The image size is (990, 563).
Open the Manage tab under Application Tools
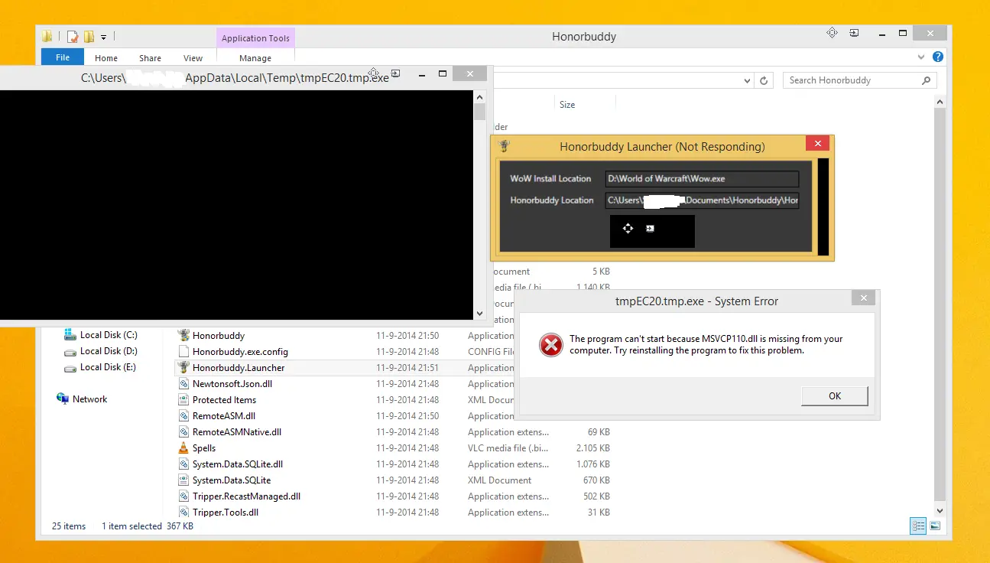coord(255,58)
